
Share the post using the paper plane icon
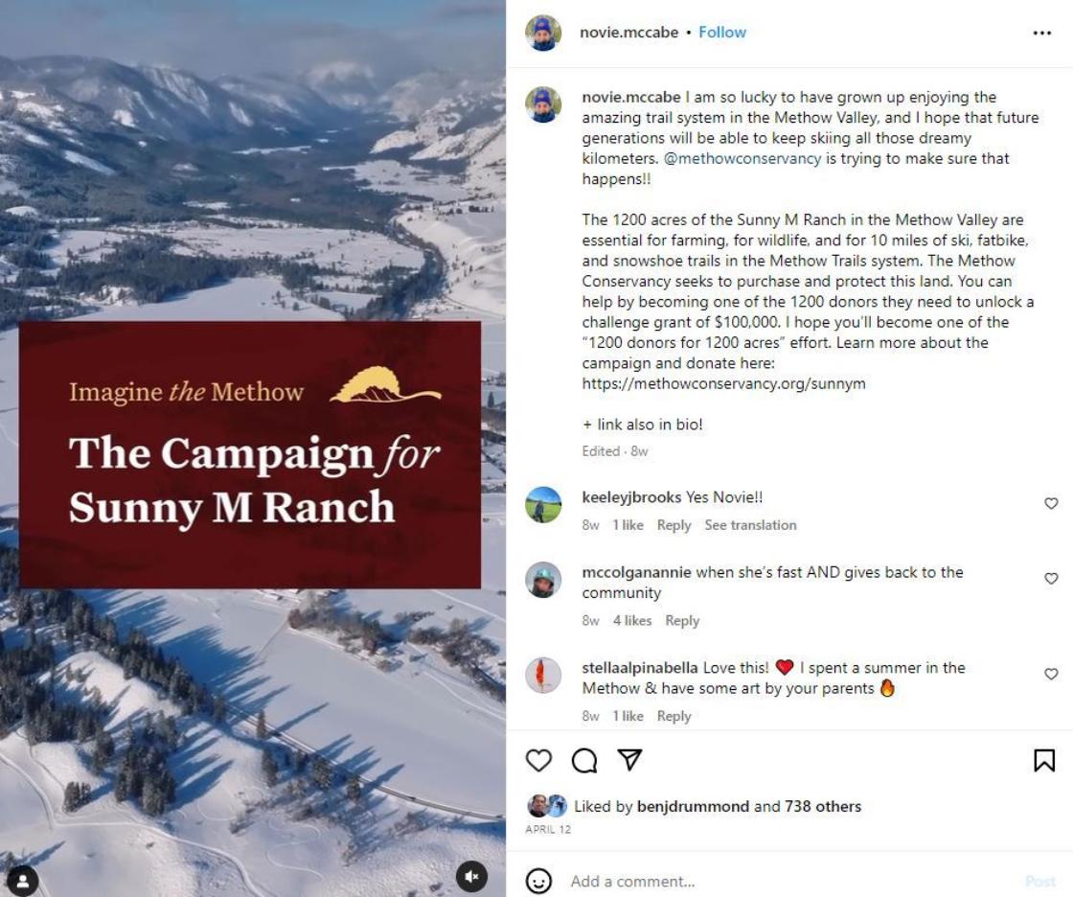(630, 759)
